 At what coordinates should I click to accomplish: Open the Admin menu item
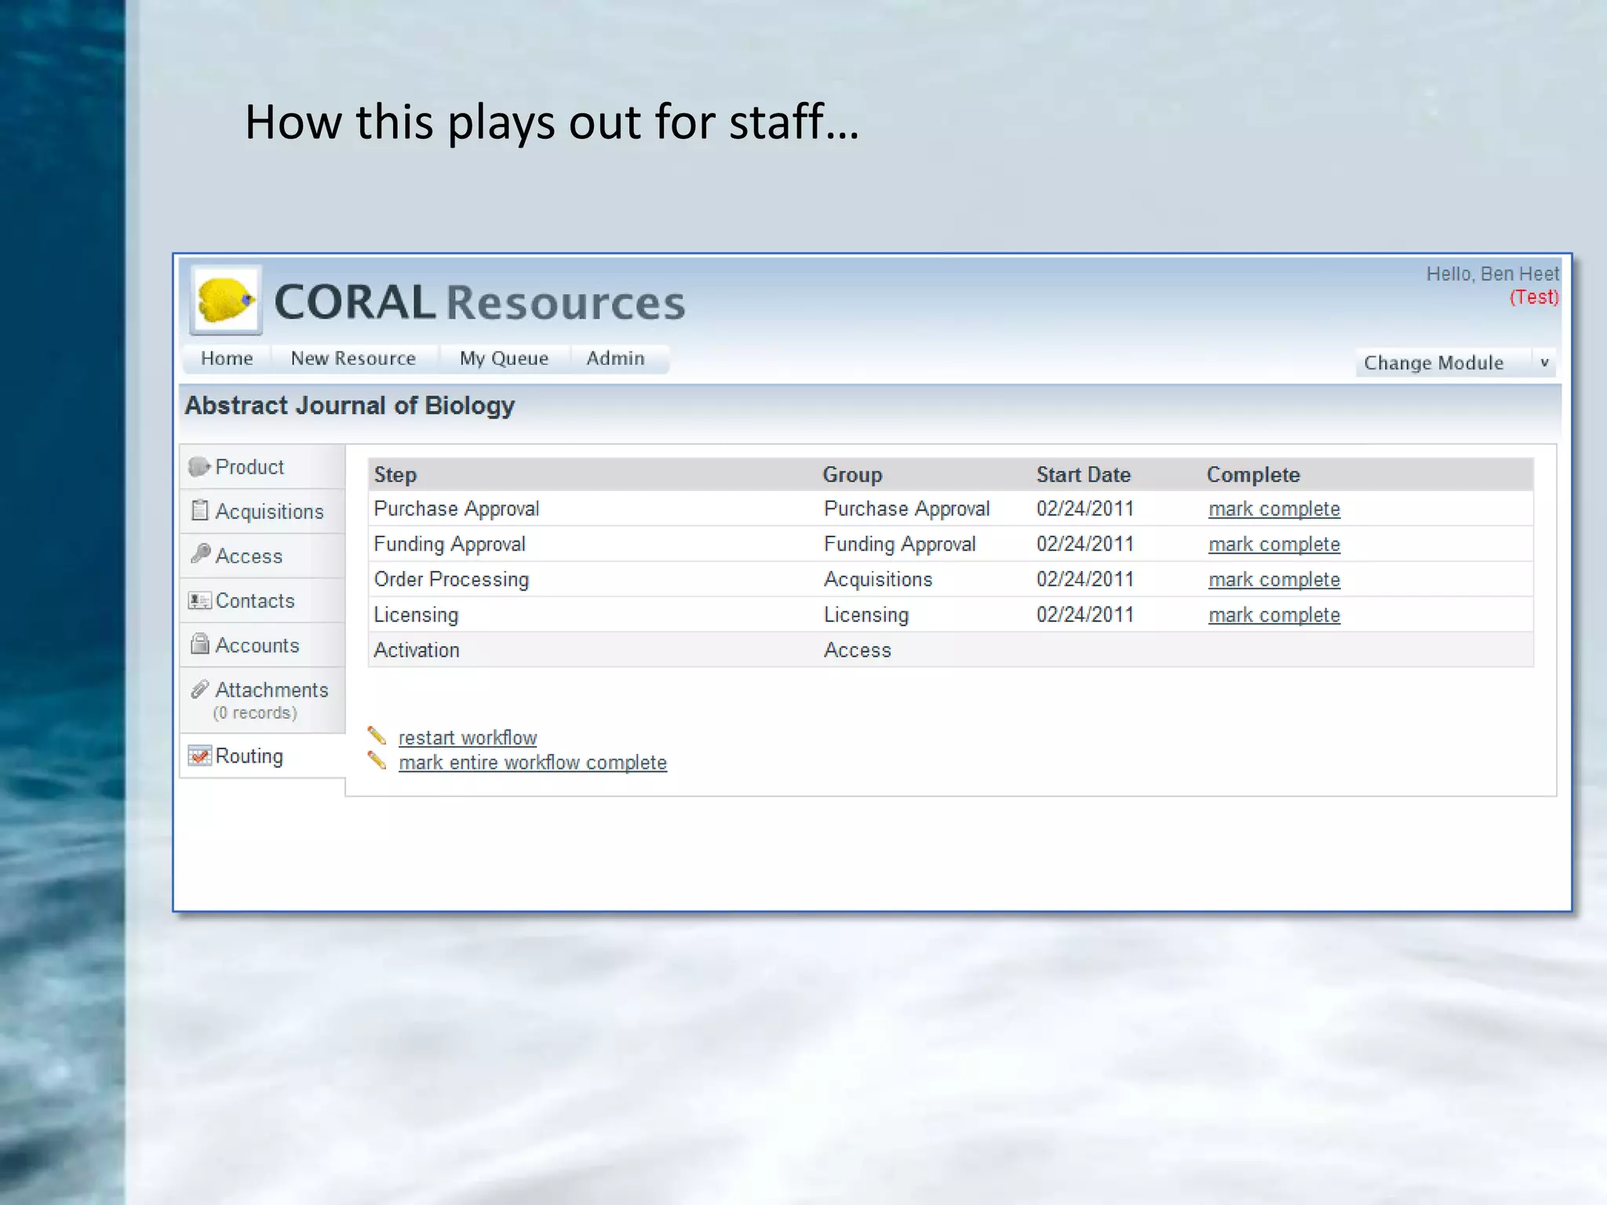[615, 359]
